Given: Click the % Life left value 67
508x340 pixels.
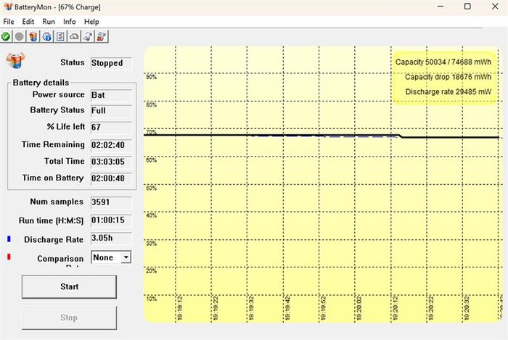Looking at the screenshot, I should point(111,127).
